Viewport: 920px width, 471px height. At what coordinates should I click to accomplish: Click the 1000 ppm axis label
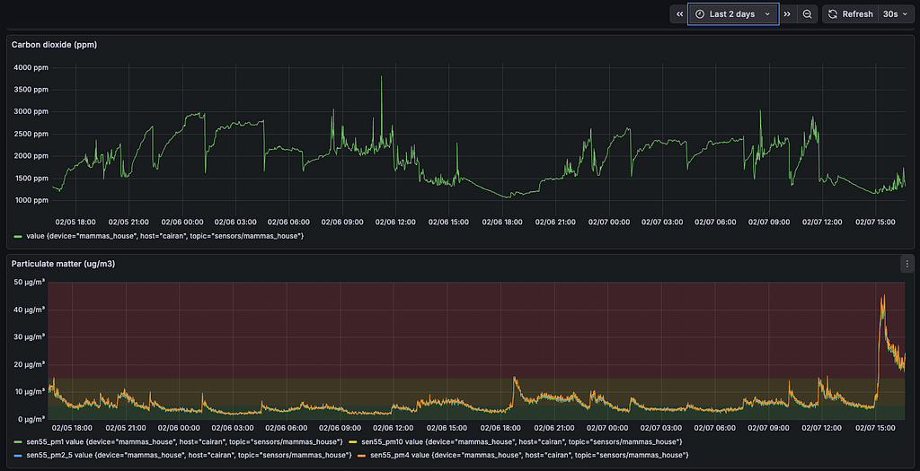(31, 200)
